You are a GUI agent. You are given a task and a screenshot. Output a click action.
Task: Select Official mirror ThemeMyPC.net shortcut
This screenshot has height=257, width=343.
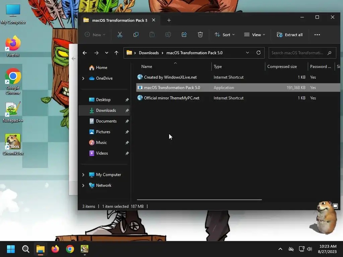coord(238,98)
